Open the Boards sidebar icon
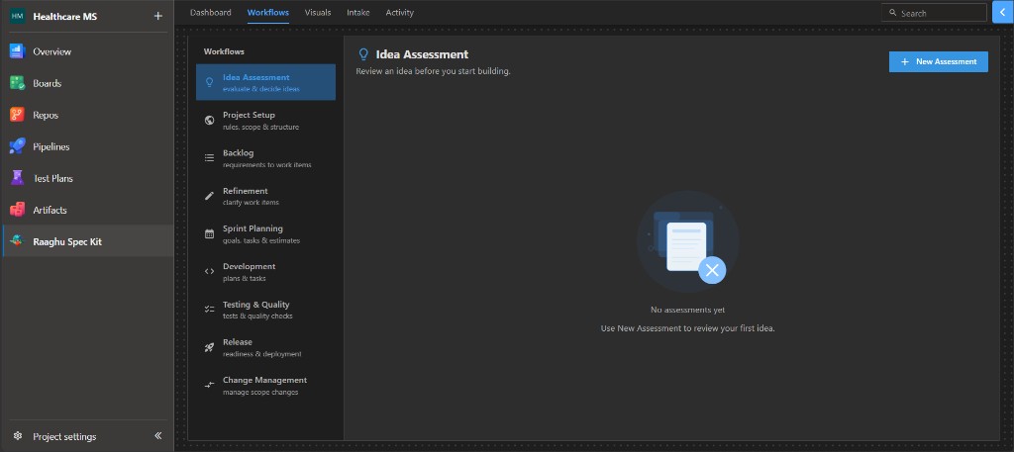1014x452 pixels. click(17, 83)
